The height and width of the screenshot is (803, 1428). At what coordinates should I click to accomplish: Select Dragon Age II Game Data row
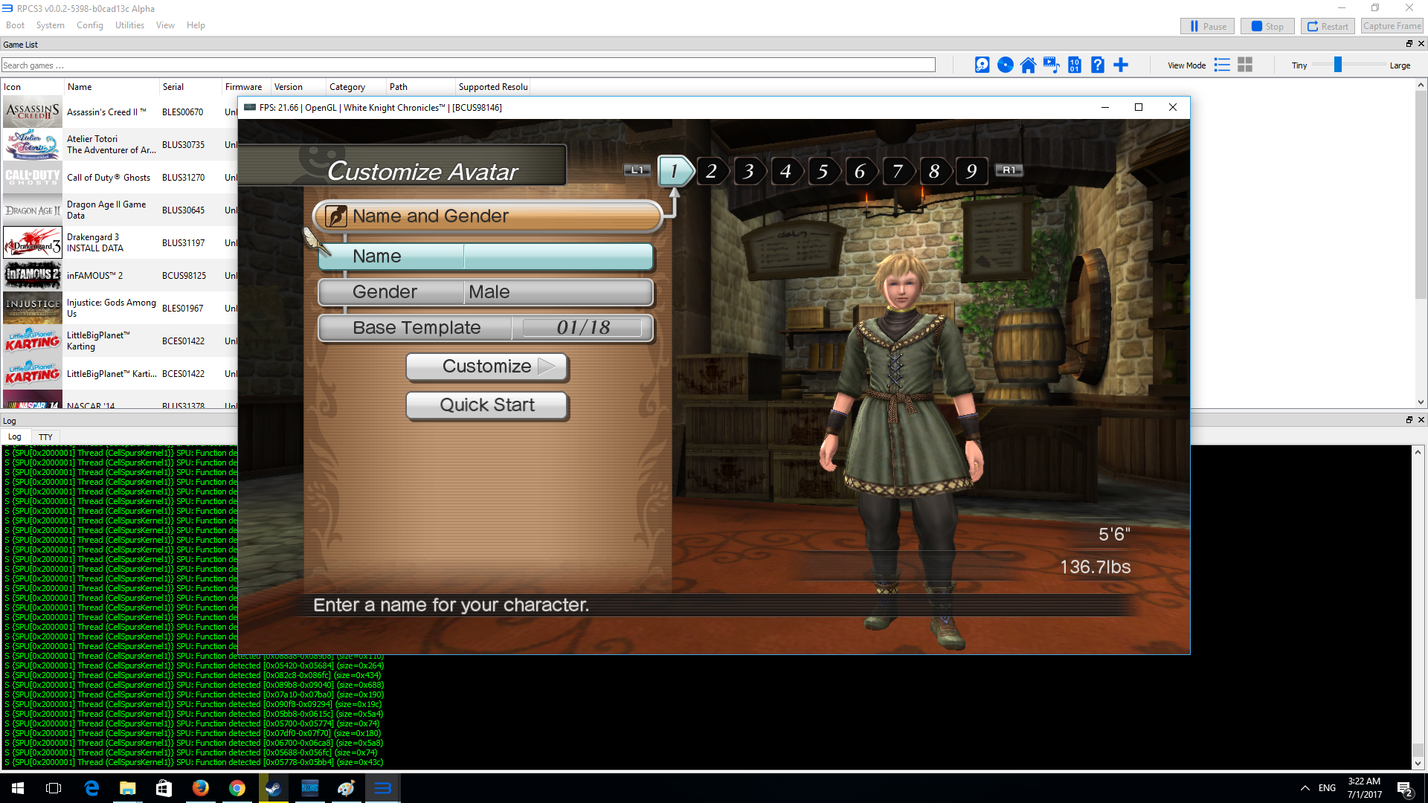pos(119,210)
